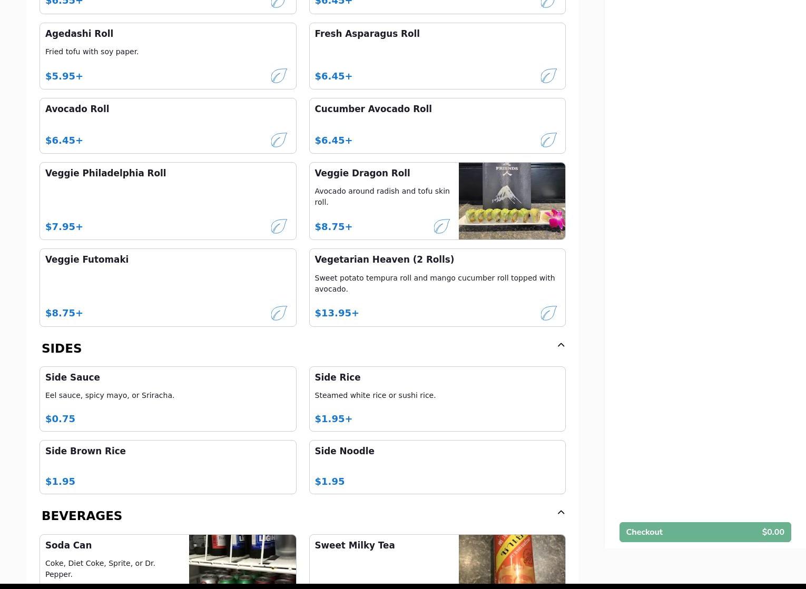
Task: Select the leaf icon on Veggie Futomaki
Action: point(279,313)
